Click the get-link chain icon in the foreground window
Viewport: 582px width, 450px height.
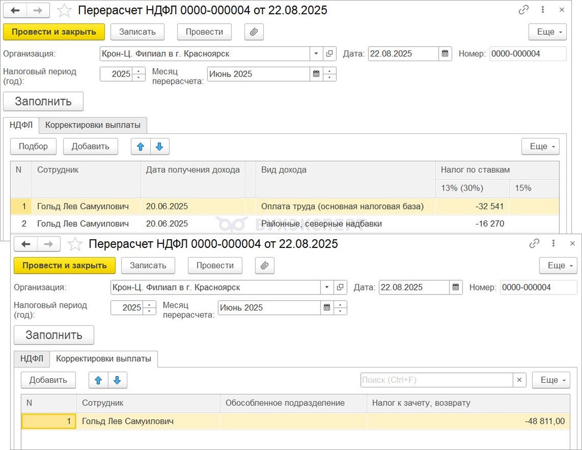(x=534, y=244)
